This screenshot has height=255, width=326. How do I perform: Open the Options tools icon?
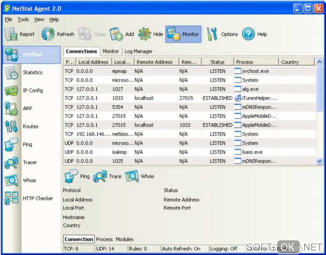pyautogui.click(x=212, y=34)
